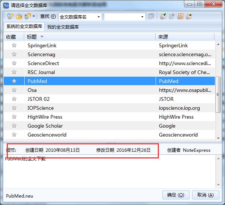Click the greyed-out stacked pages search icon
225x205 pixels.
tap(151, 17)
